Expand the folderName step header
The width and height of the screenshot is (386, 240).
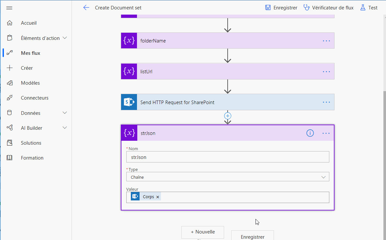[x=228, y=41]
